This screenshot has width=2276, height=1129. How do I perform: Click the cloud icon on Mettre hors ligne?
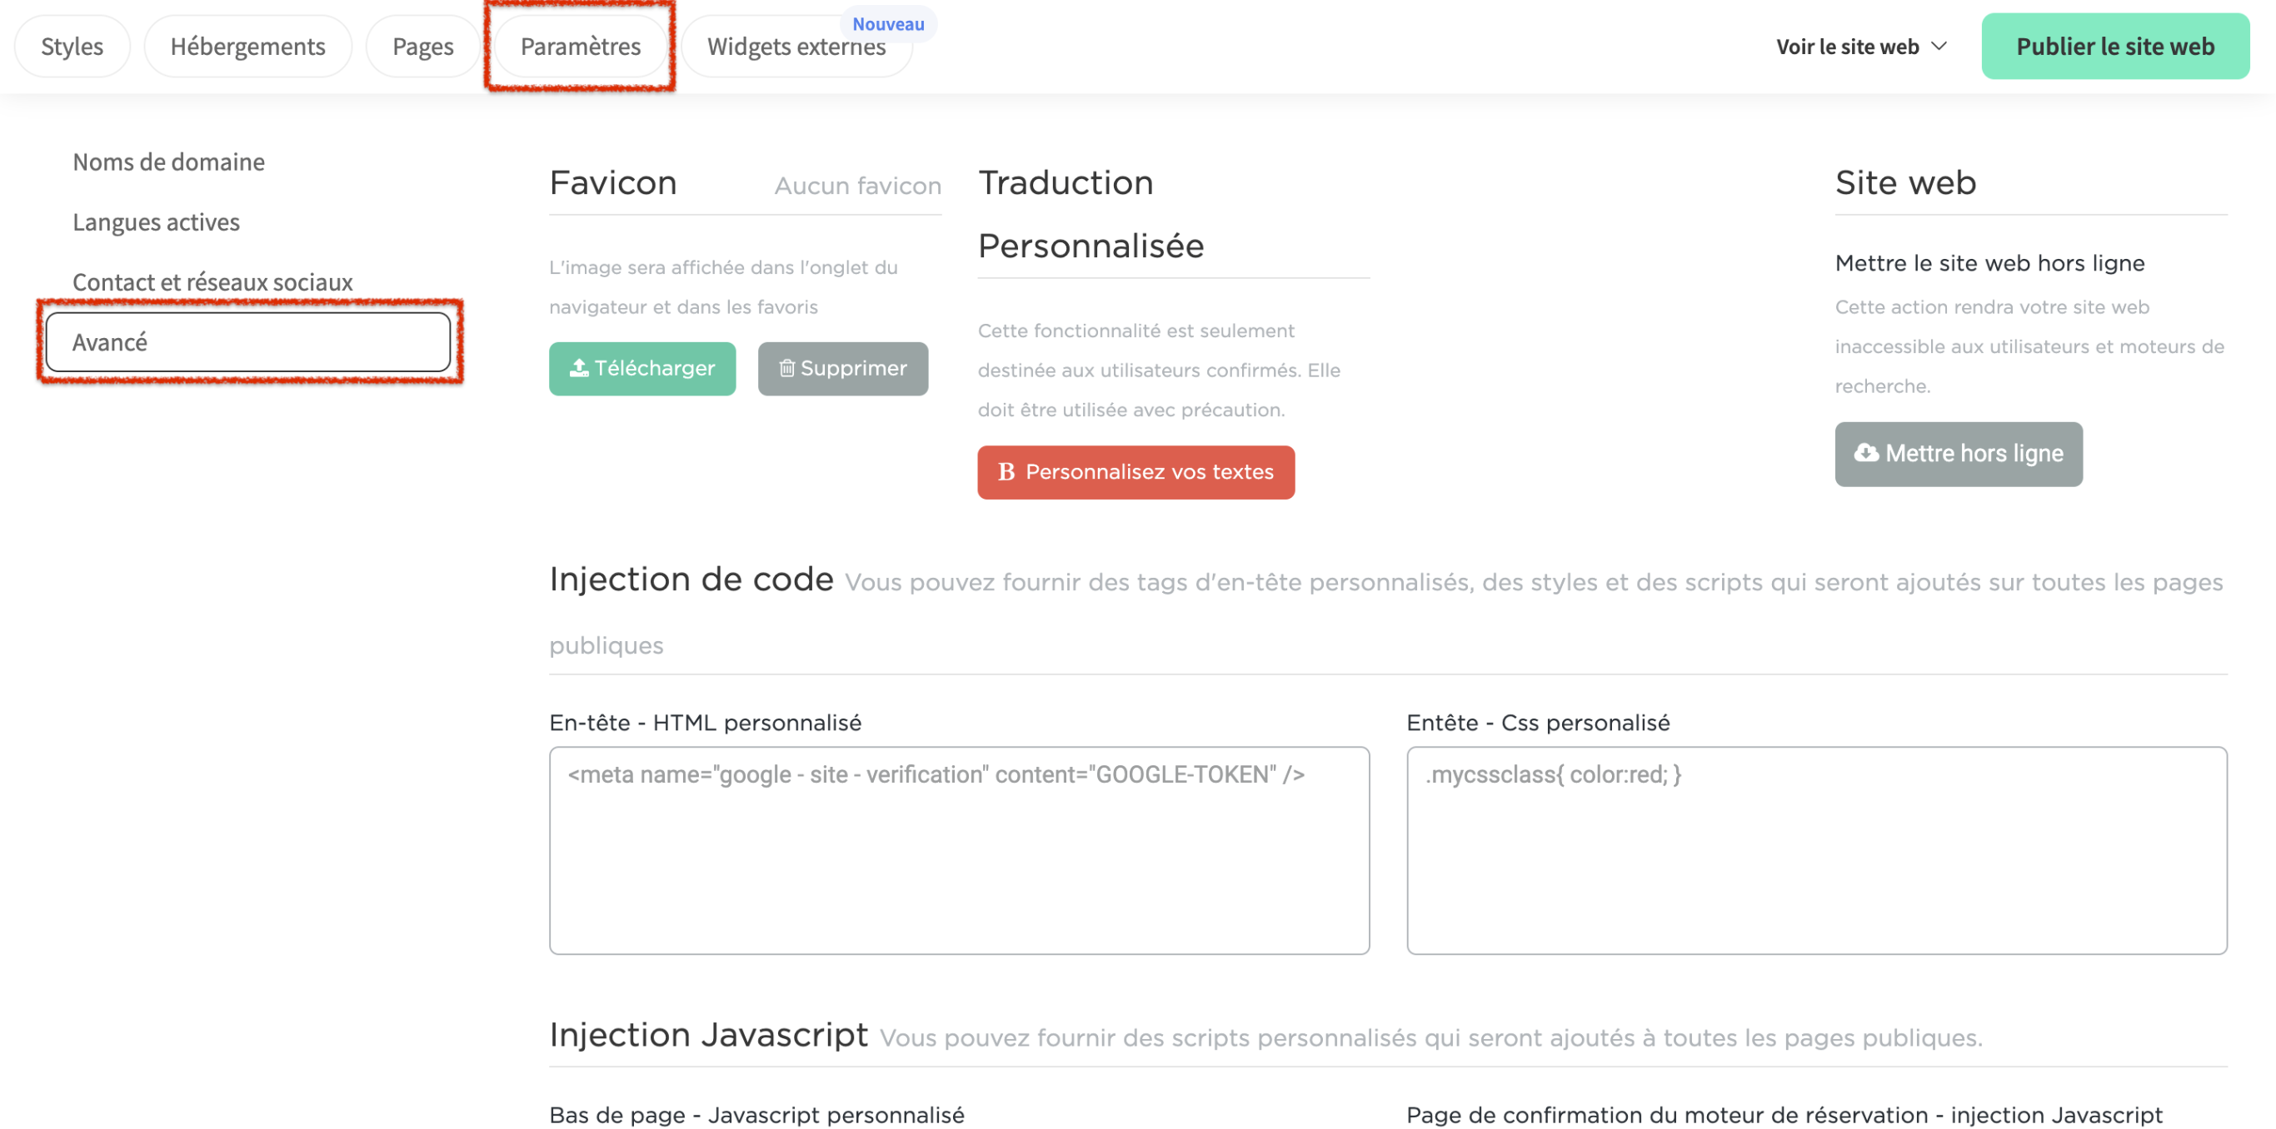[1866, 453]
